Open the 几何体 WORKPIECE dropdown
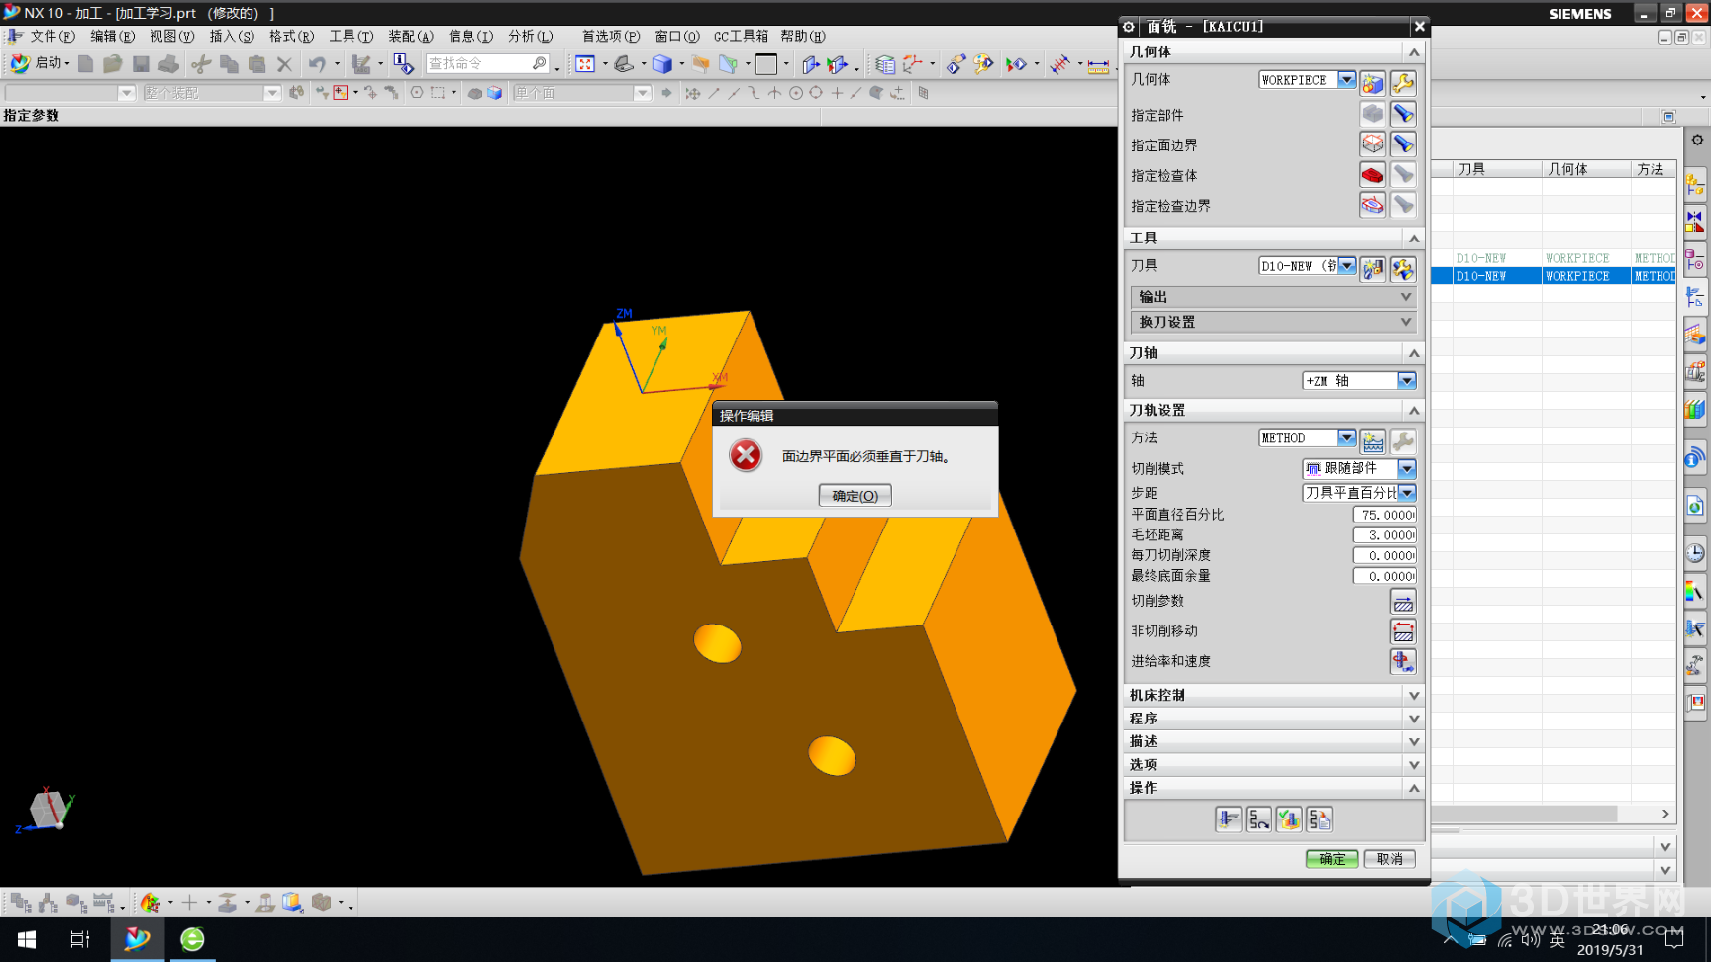This screenshot has width=1711, height=962. coord(1347,79)
